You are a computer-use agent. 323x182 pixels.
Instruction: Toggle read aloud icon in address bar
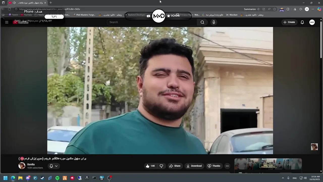pyautogui.click(x=269, y=9)
